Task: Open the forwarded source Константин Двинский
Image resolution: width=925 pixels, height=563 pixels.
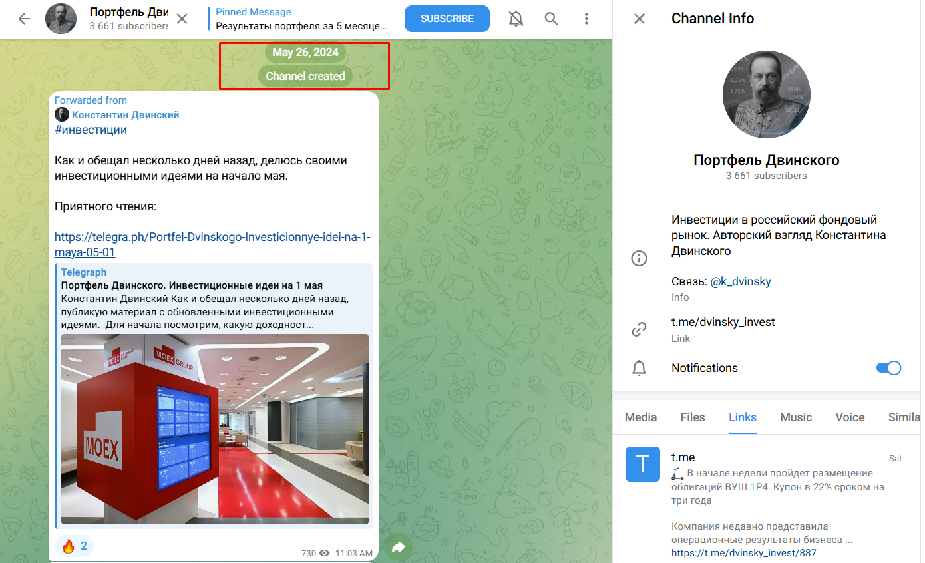Action: [x=126, y=115]
